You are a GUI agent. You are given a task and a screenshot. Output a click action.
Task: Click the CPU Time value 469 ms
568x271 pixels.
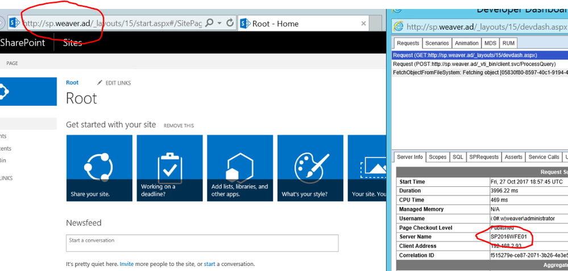(x=499, y=200)
